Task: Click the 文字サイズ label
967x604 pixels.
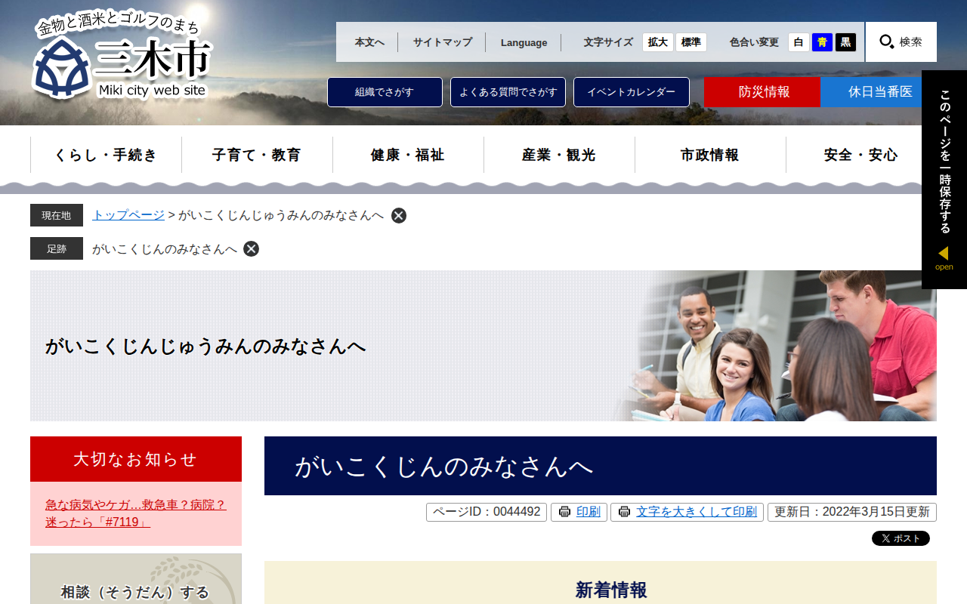Action: pos(608,42)
